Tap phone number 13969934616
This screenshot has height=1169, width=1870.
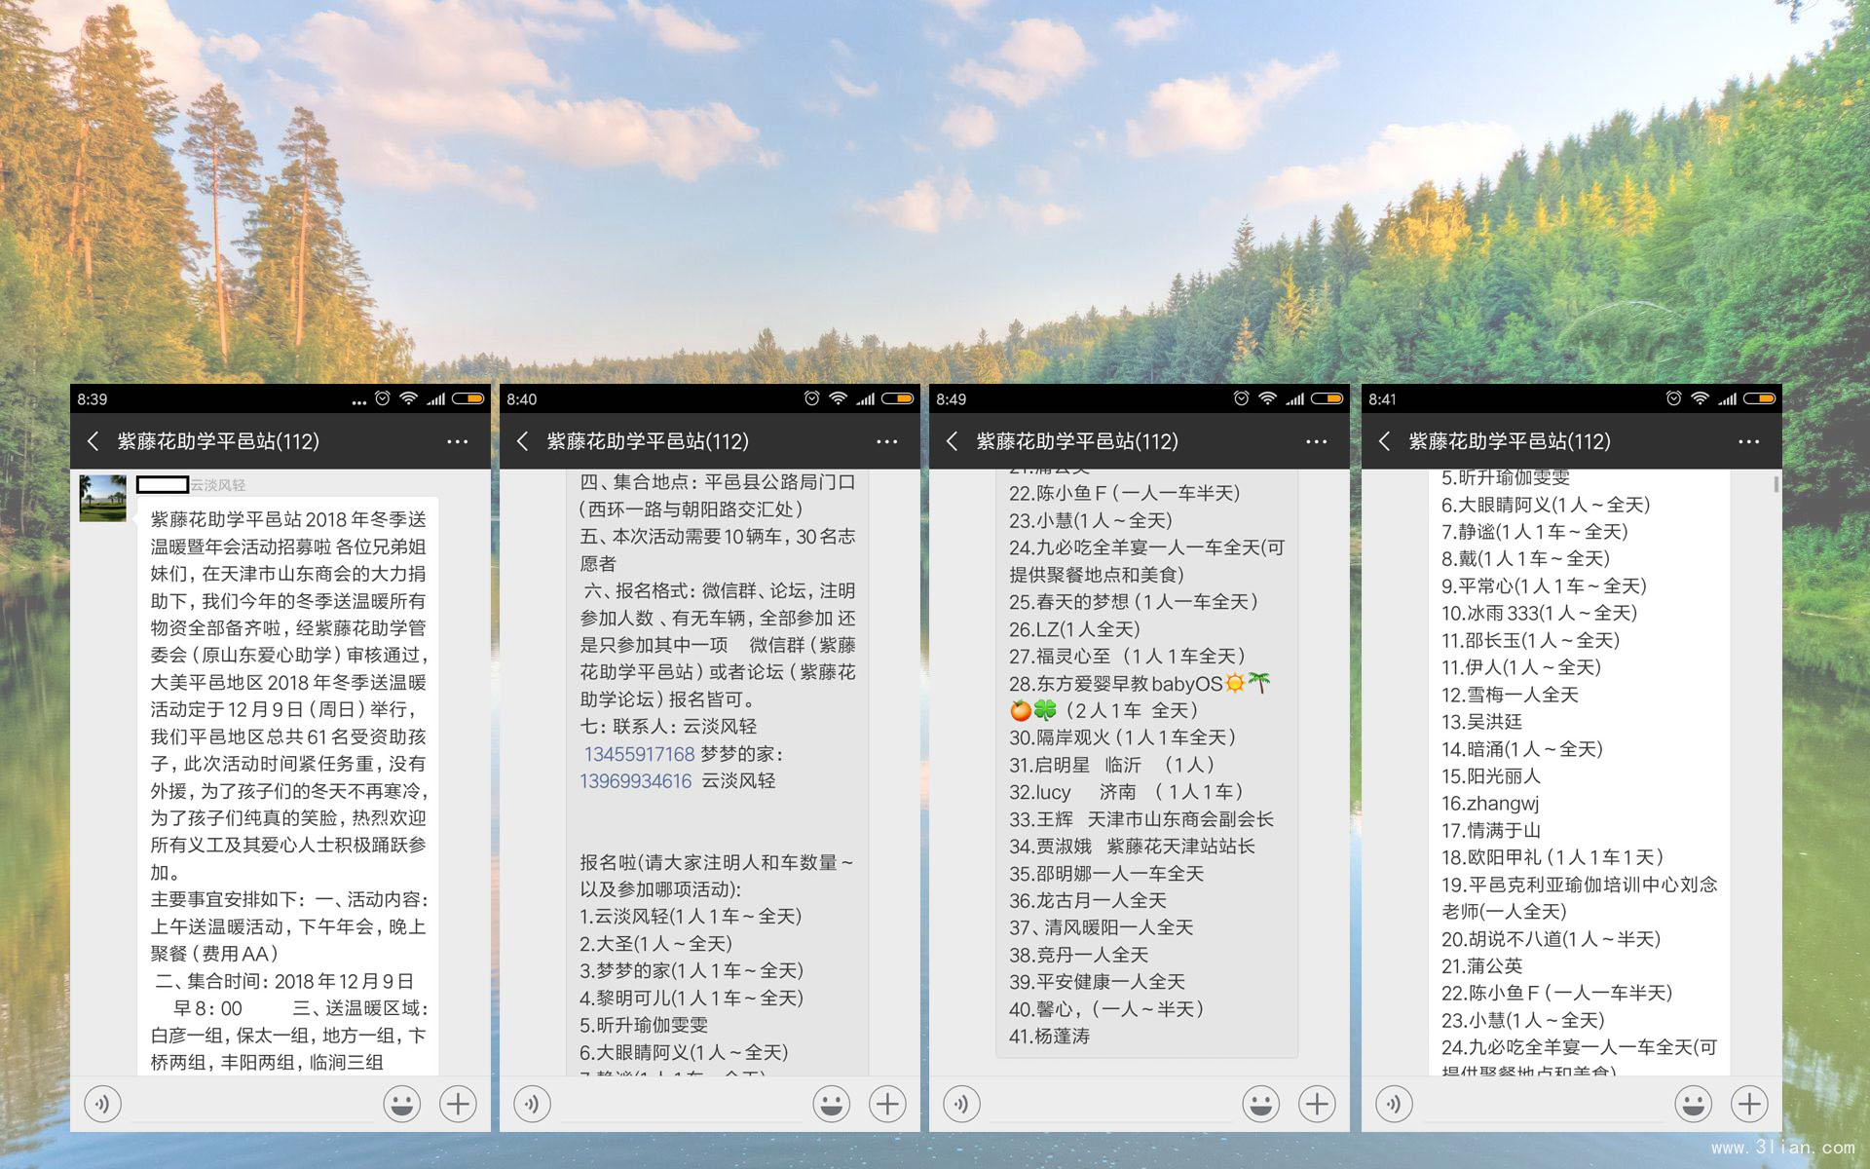coord(635,781)
